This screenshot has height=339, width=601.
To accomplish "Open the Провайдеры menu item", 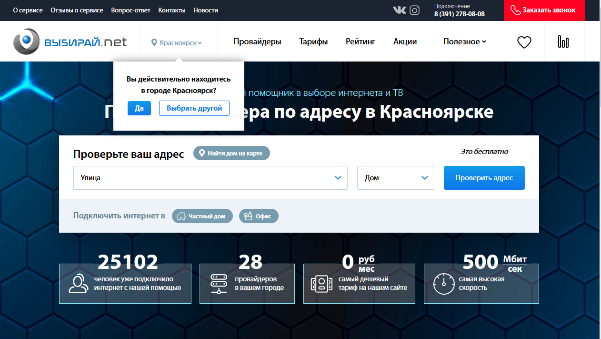I will click(x=257, y=41).
